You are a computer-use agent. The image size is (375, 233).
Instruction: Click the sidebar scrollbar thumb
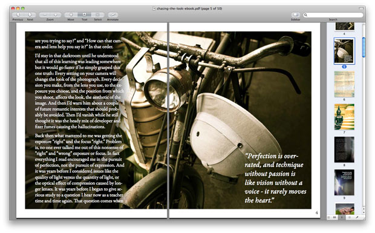pos(364,47)
